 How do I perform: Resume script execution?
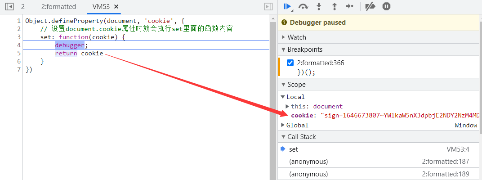click(287, 6)
